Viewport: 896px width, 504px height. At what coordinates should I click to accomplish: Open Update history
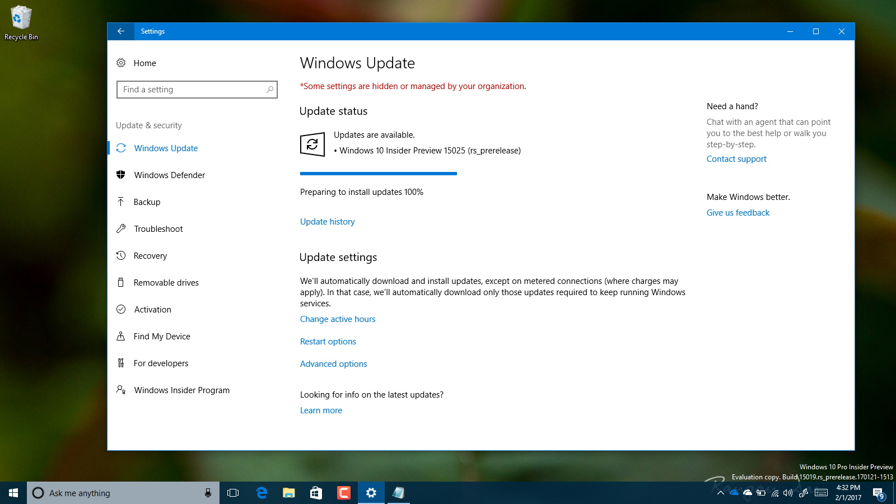(327, 221)
